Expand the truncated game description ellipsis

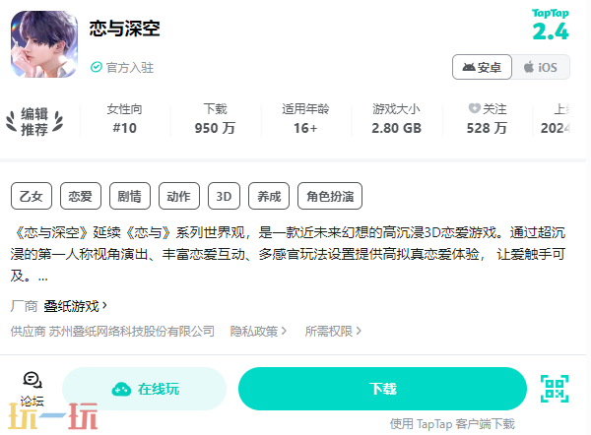(43, 278)
